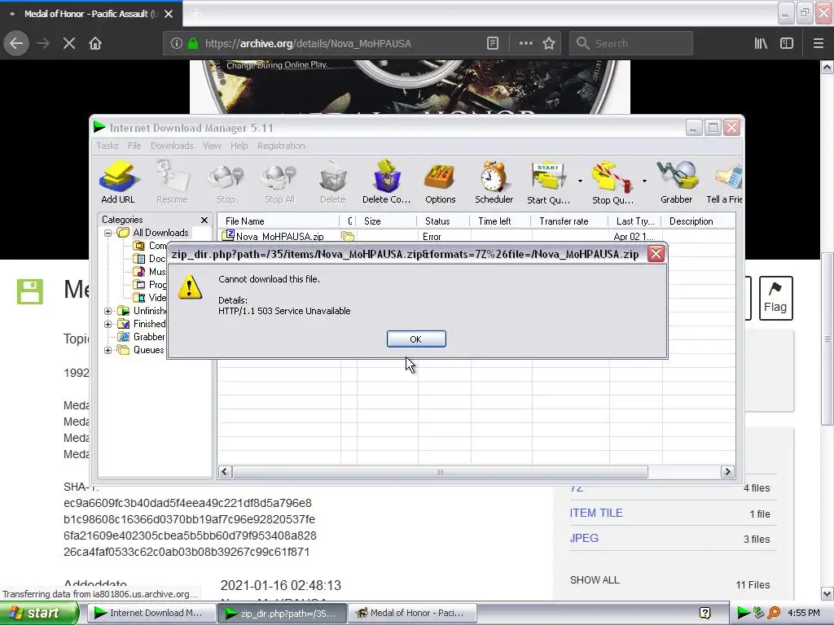
Task: Open the Registration menu
Action: pyautogui.click(x=281, y=146)
